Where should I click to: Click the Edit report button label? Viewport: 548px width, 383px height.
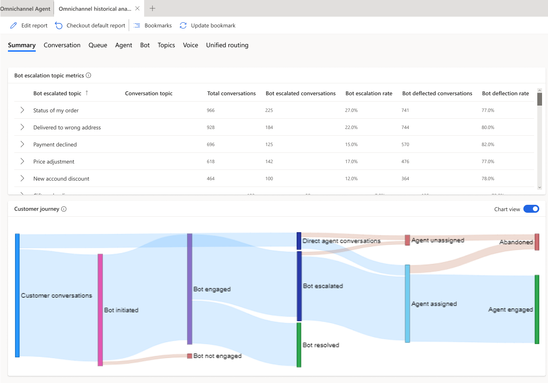[34, 25]
